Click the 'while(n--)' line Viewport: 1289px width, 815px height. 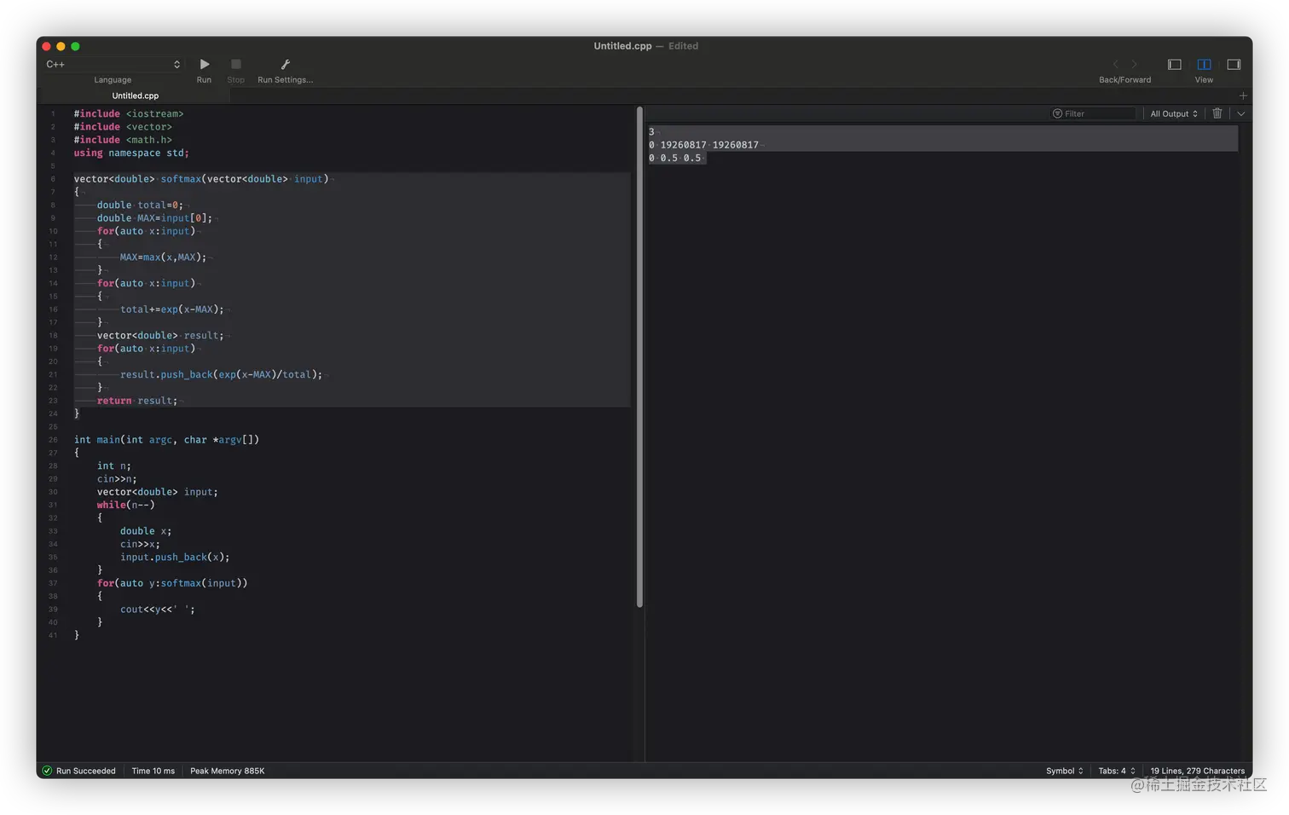125,505
